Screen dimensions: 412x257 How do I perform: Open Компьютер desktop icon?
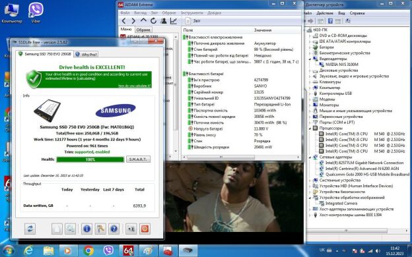tap(12, 13)
